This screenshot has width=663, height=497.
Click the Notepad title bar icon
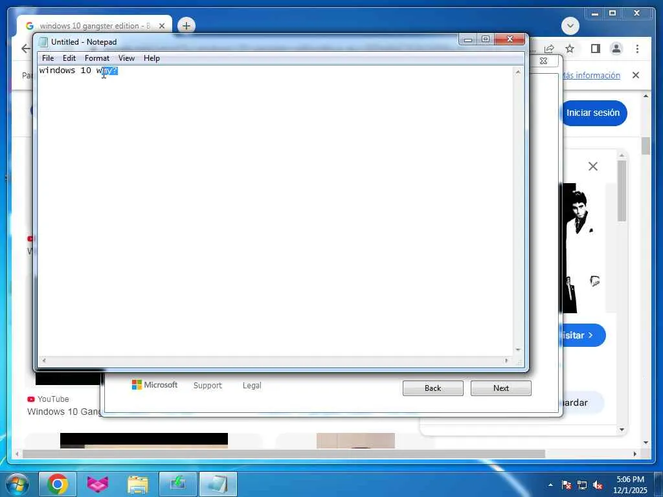[x=43, y=42]
